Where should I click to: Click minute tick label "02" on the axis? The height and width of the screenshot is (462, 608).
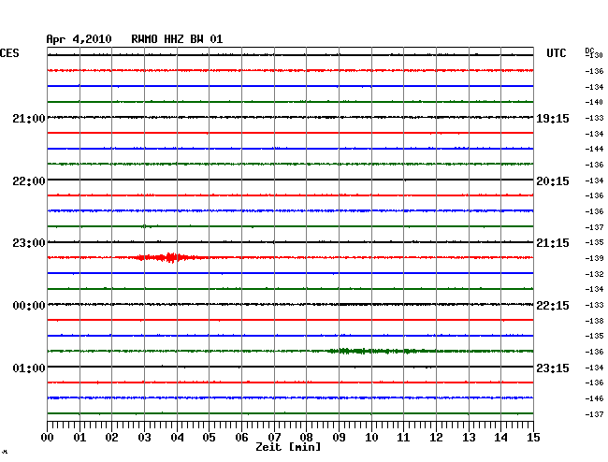tap(111, 437)
